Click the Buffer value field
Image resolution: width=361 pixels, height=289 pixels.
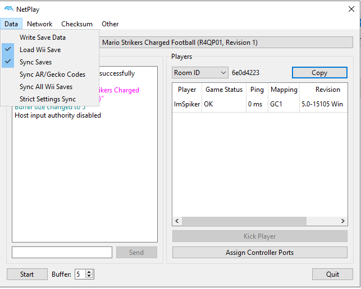(80, 274)
